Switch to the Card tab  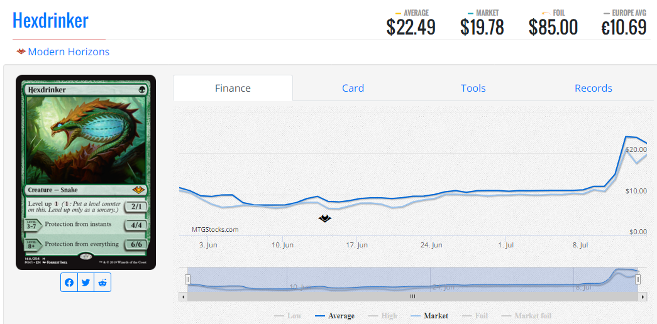point(353,89)
